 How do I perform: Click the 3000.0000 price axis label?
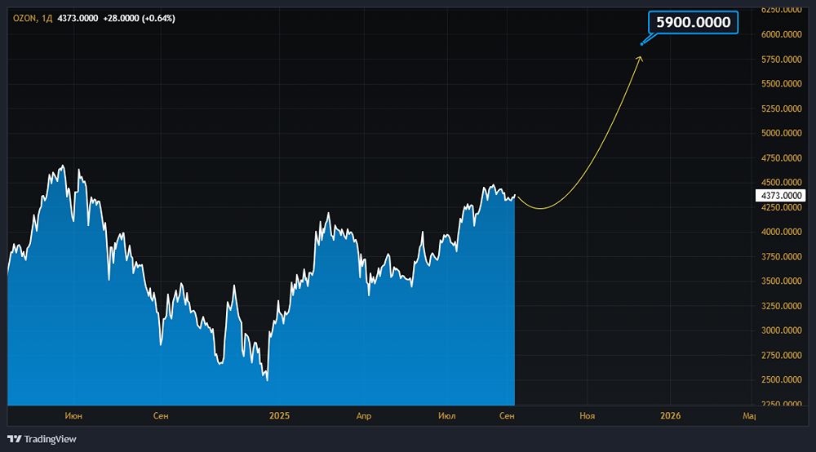coord(781,330)
